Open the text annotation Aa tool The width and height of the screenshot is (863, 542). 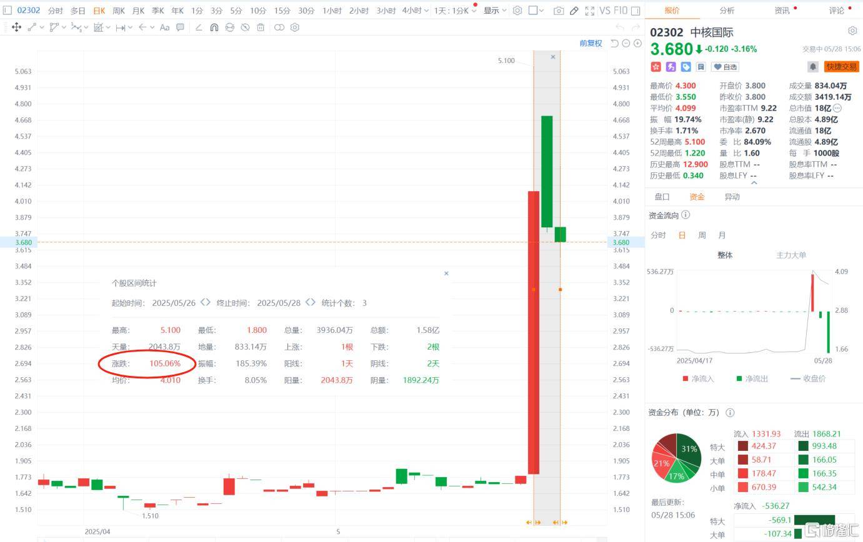click(164, 27)
